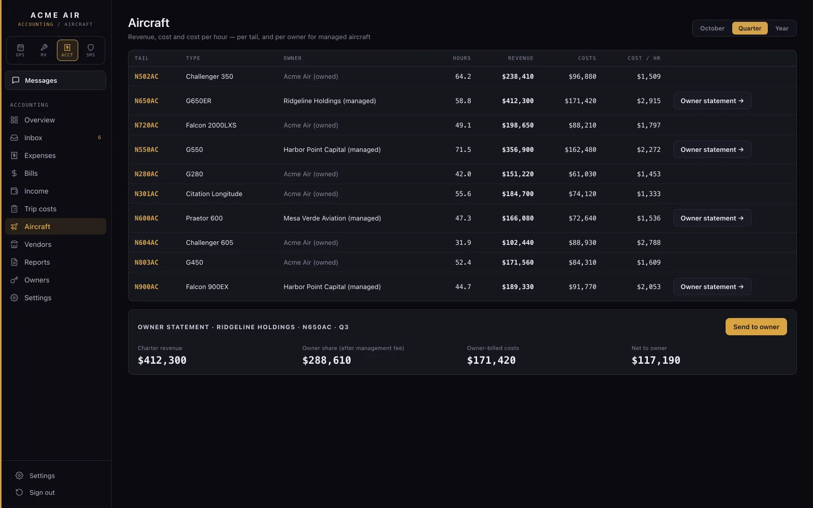This screenshot has height=508, width=813.
Task: Click the Aircraft plane icon
Action: (14, 227)
